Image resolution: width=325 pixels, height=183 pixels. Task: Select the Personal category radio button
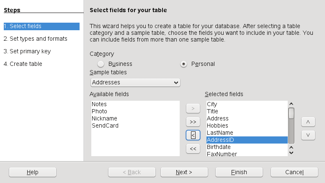(183, 64)
